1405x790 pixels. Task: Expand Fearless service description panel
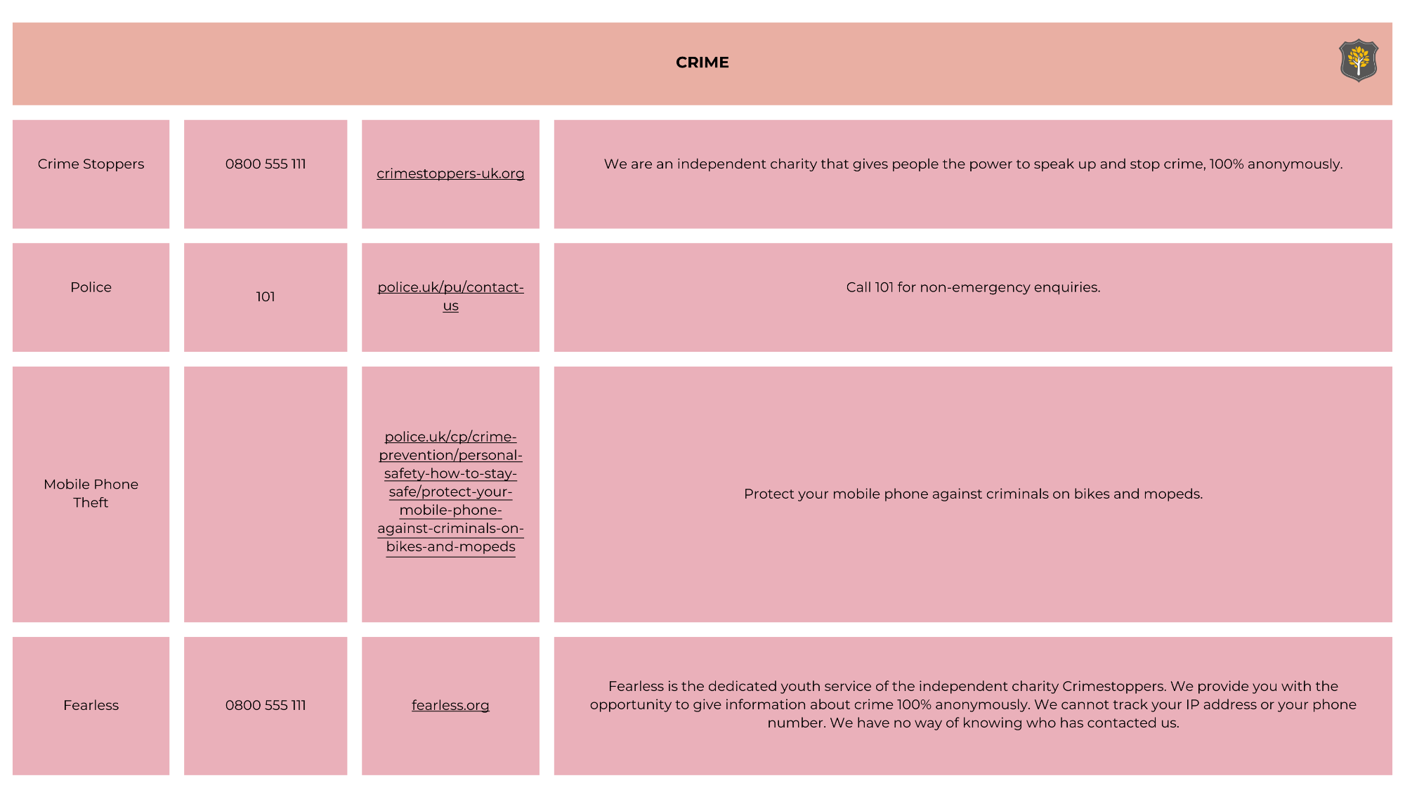pos(973,704)
